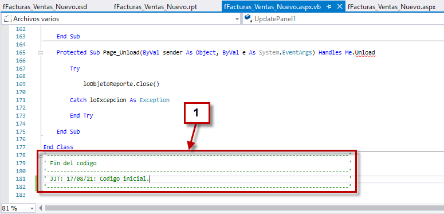Click the Fin del codigo comment line
Image resolution: width=444 pixels, height=214 pixels.
[x=73, y=164]
